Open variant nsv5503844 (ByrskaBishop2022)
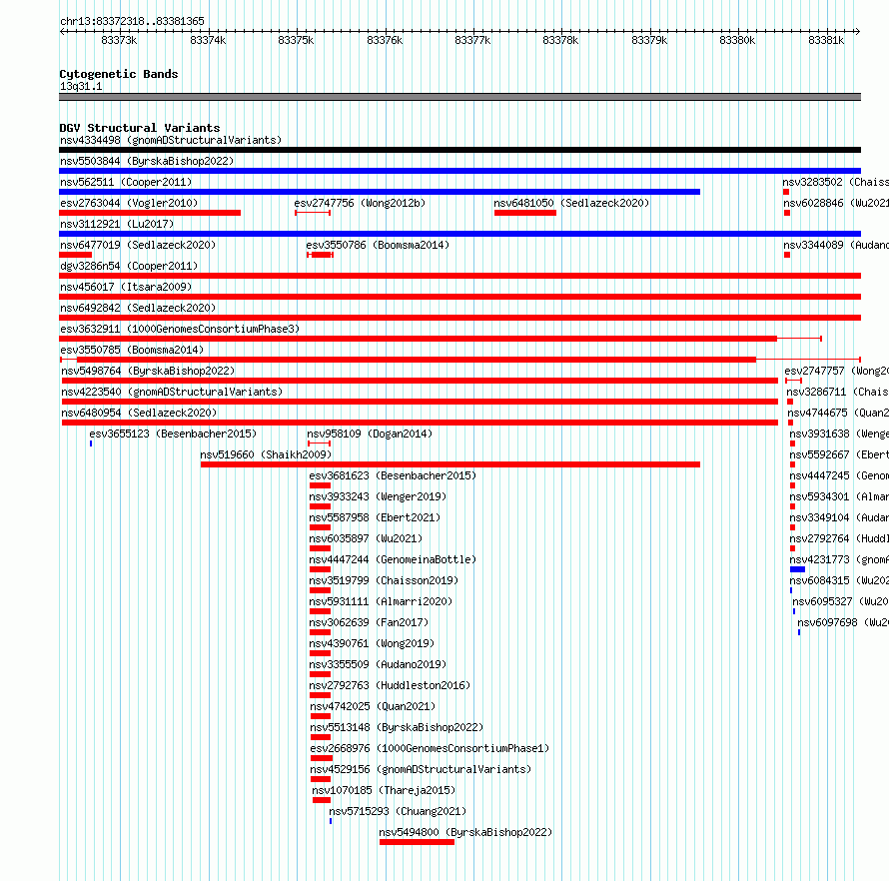Viewport: 889px width, 881px height. [x=147, y=161]
